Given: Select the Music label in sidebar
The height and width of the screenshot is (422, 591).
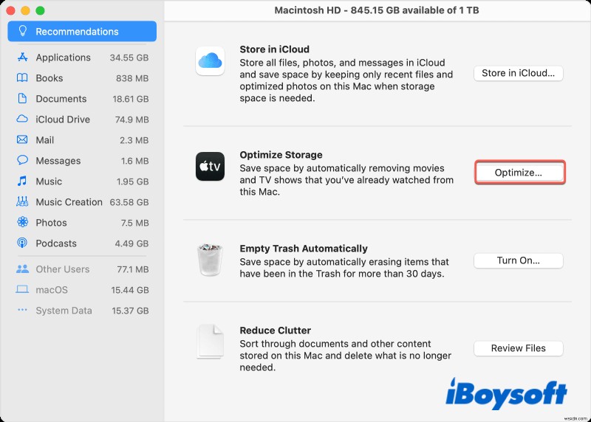Looking at the screenshot, I should point(49,181).
